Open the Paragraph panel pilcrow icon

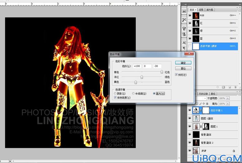point(184,48)
